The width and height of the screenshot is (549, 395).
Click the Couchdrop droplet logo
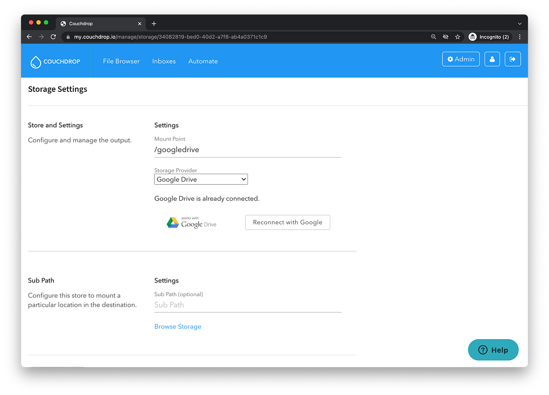[x=36, y=61]
